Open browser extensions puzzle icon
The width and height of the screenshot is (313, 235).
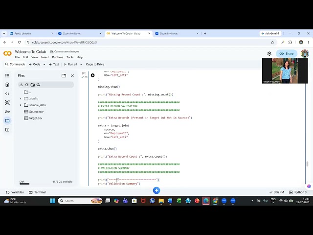click(290, 43)
